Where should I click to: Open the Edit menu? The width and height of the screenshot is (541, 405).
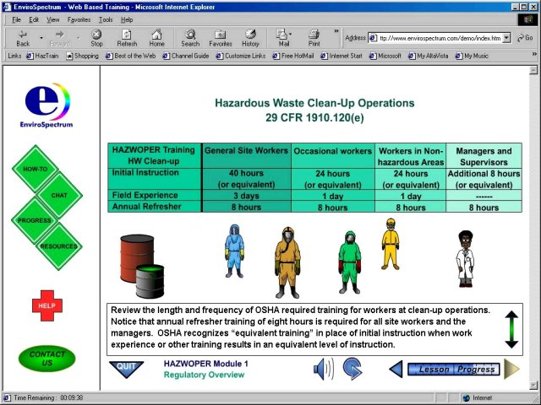(34, 20)
